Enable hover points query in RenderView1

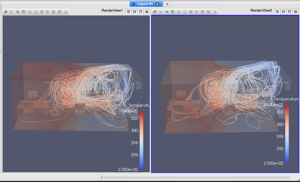coord(66,12)
